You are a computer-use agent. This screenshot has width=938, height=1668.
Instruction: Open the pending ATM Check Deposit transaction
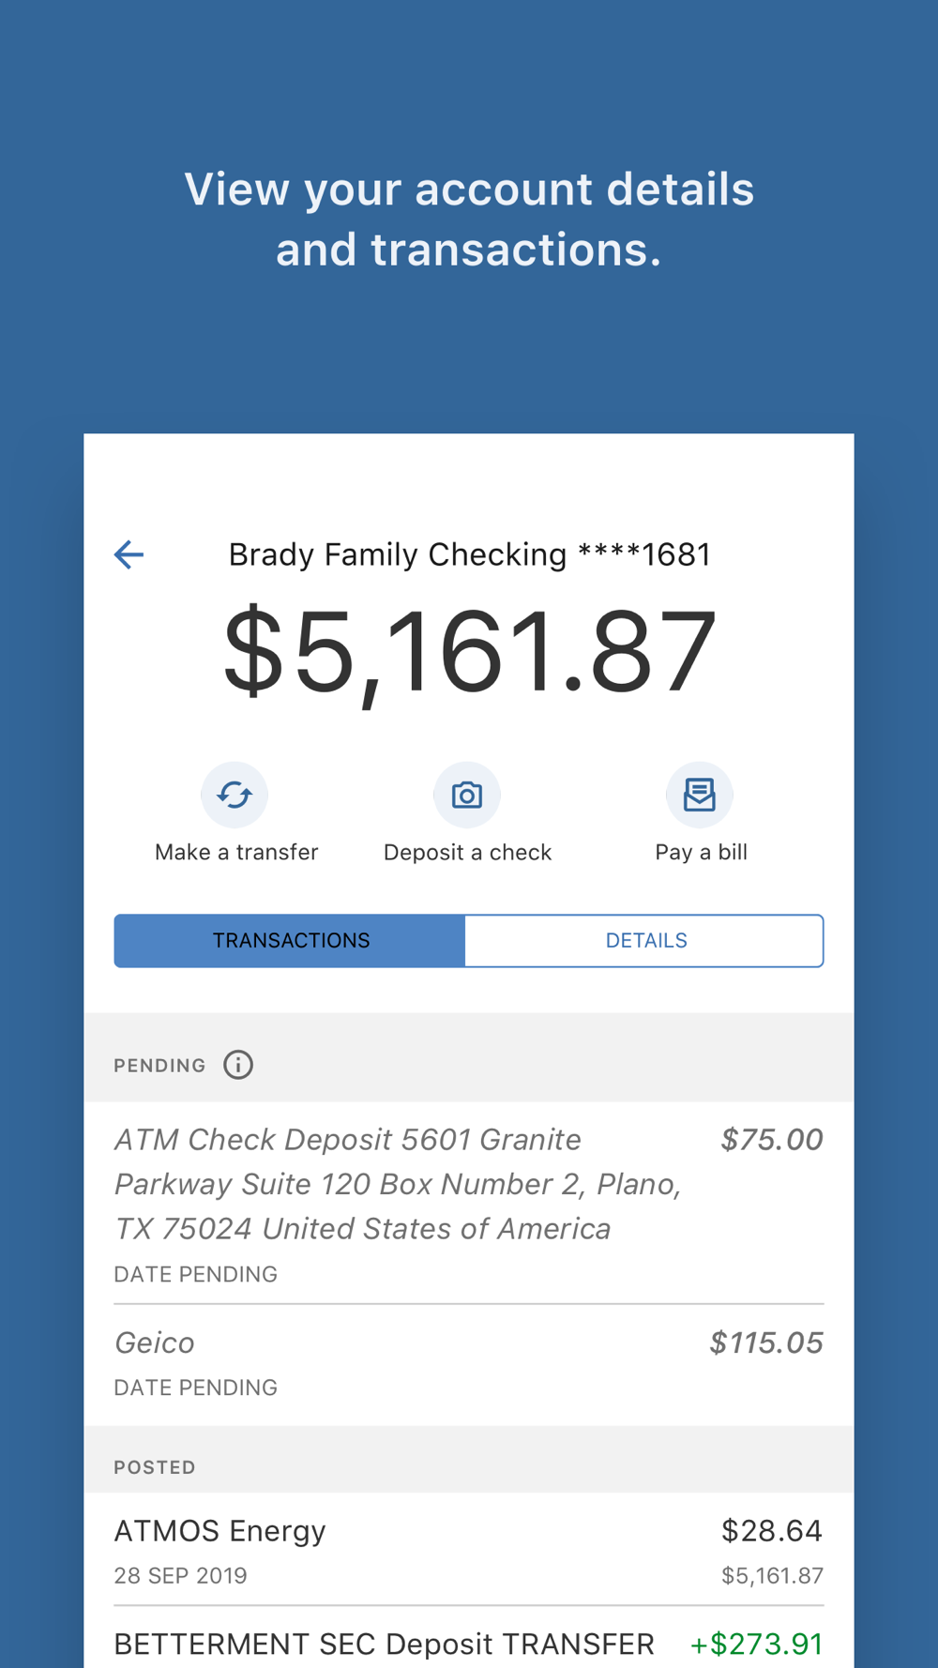coord(469,1203)
